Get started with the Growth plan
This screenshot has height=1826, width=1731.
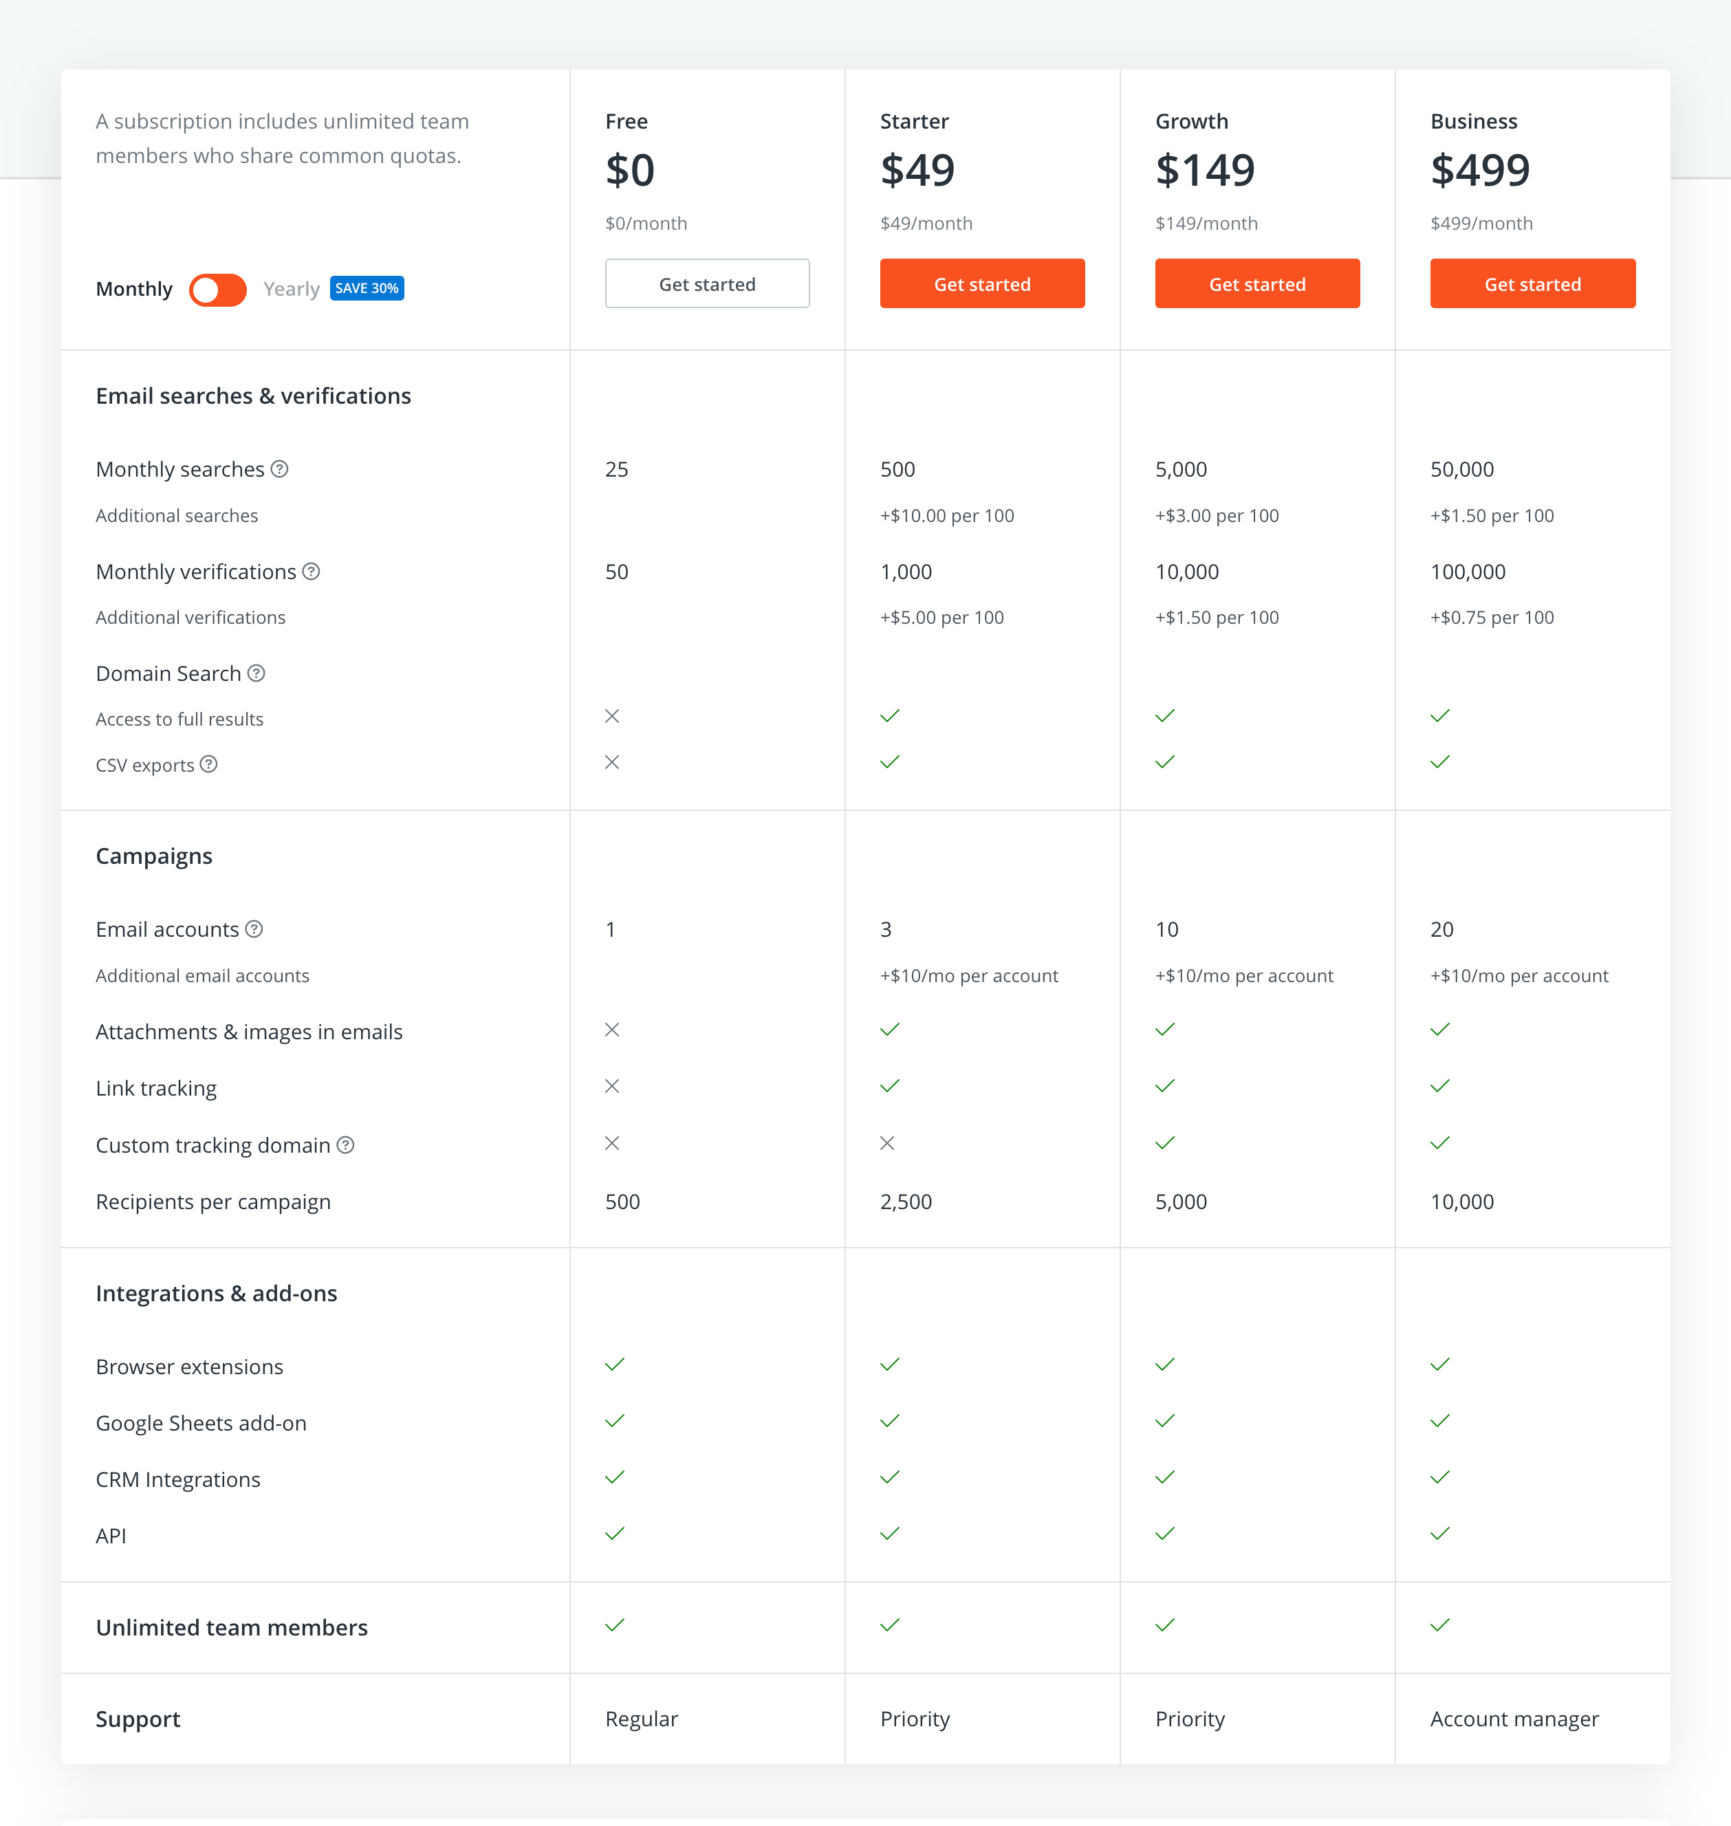(x=1256, y=283)
